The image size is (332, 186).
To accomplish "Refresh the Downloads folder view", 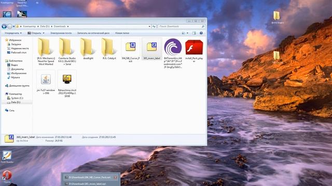I will [154, 26].
